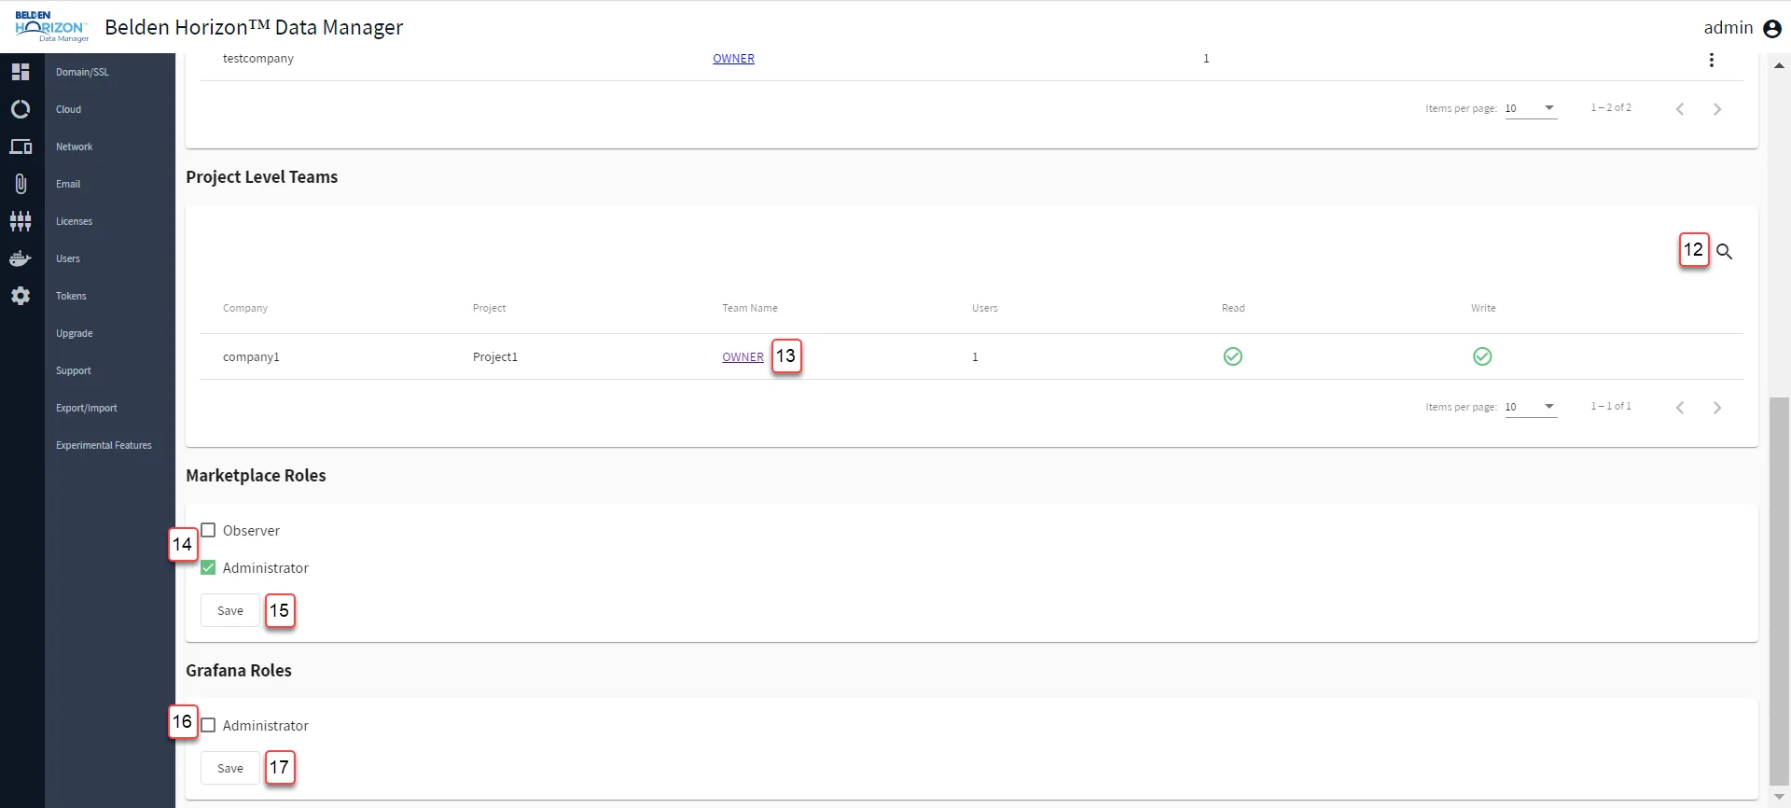Image resolution: width=1791 pixels, height=808 pixels.
Task: Open Licenses menu item
Action: [74, 221]
